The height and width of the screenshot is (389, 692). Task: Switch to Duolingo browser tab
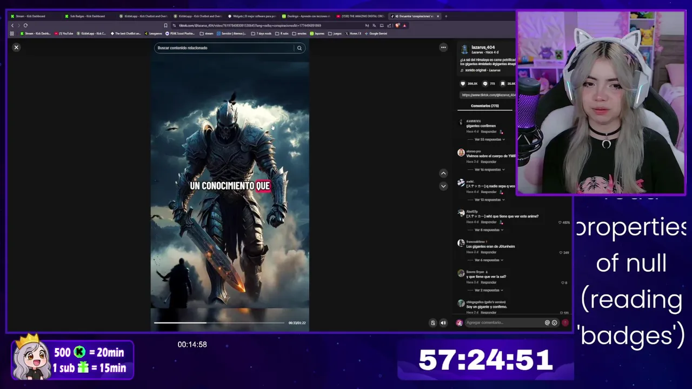click(x=305, y=16)
